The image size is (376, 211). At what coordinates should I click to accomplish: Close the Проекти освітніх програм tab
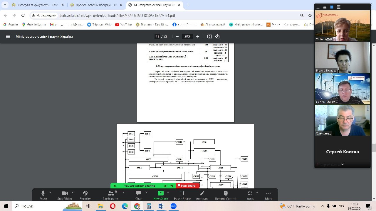(121, 5)
